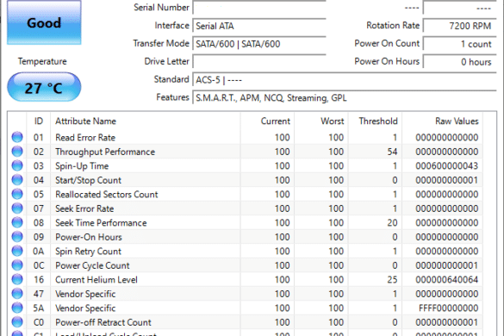Click the ID column header

pos(39,121)
